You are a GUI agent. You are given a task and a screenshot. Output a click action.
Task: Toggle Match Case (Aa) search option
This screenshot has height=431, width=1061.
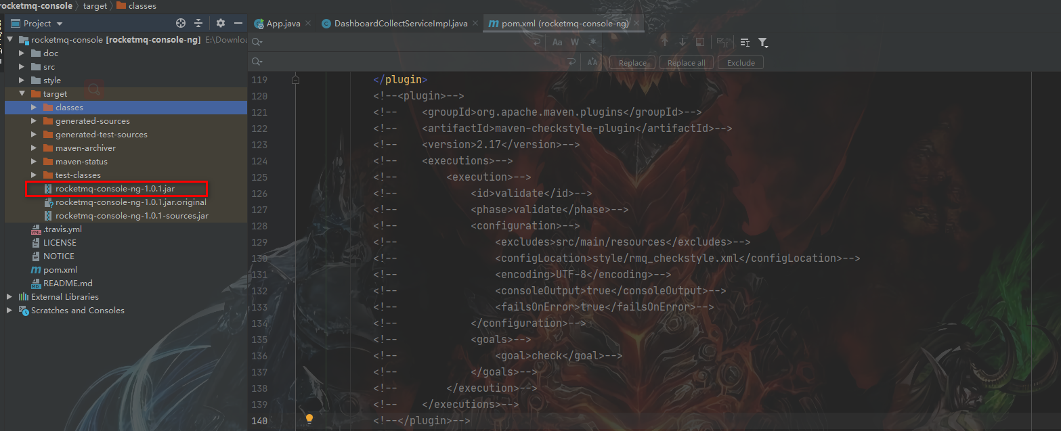[557, 42]
